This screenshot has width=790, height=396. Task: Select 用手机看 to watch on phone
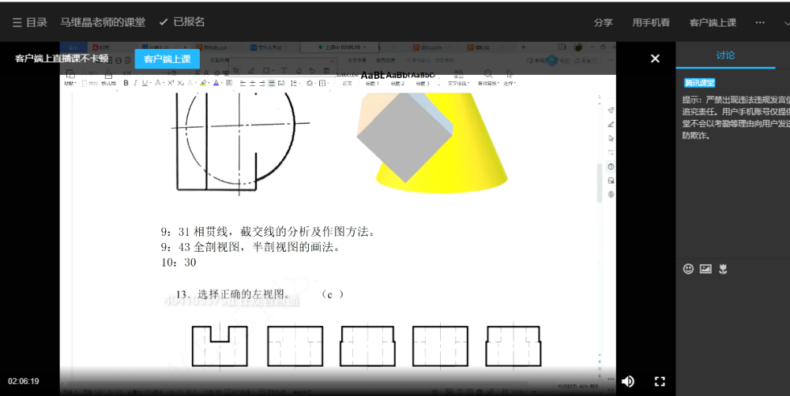click(x=651, y=23)
